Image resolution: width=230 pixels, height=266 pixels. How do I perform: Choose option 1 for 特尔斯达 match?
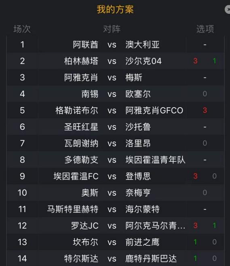pyautogui.click(x=195, y=258)
